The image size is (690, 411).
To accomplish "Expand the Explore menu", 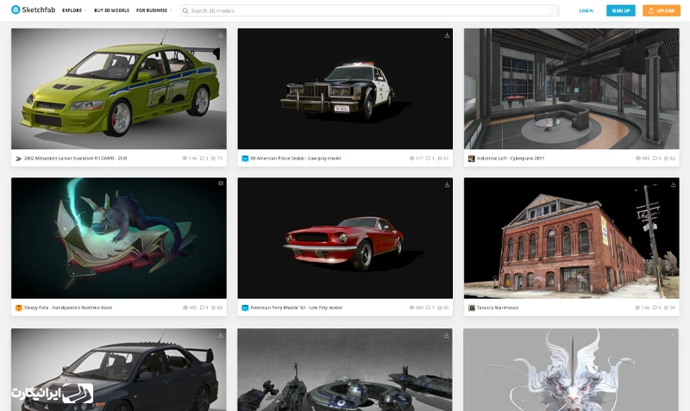I will [x=74, y=10].
